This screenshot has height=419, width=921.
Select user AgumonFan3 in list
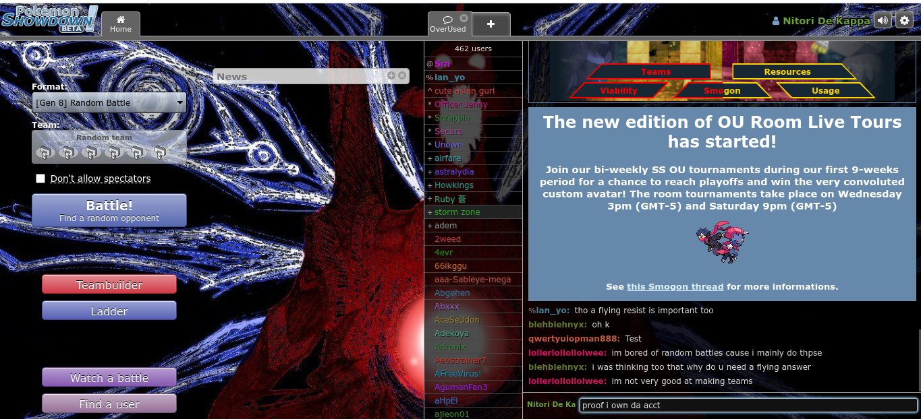473,387
